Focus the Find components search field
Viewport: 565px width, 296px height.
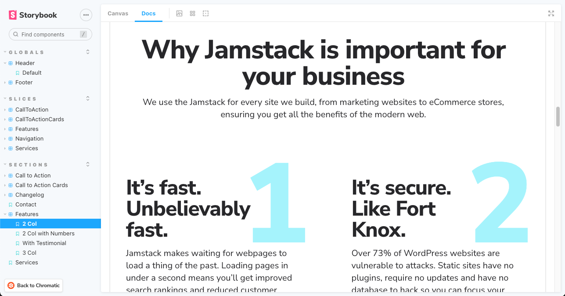click(50, 34)
